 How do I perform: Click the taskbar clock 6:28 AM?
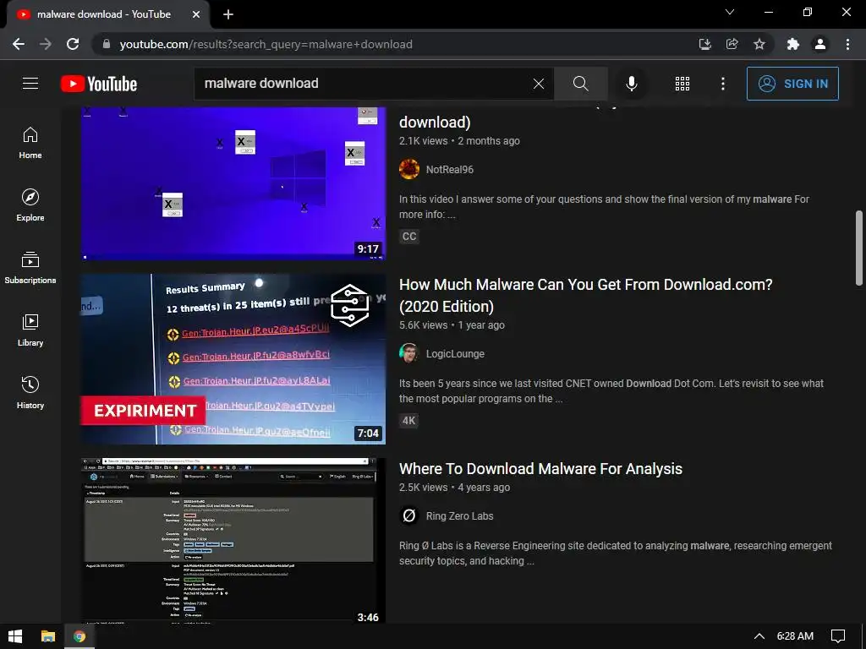click(x=795, y=636)
